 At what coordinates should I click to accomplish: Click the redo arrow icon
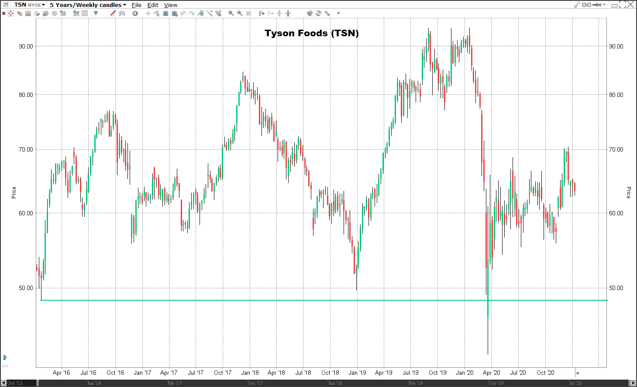click(192, 14)
